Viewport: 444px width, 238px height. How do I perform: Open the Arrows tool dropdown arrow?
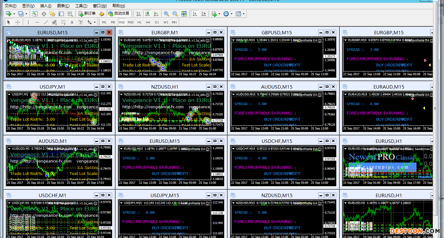click(95, 22)
